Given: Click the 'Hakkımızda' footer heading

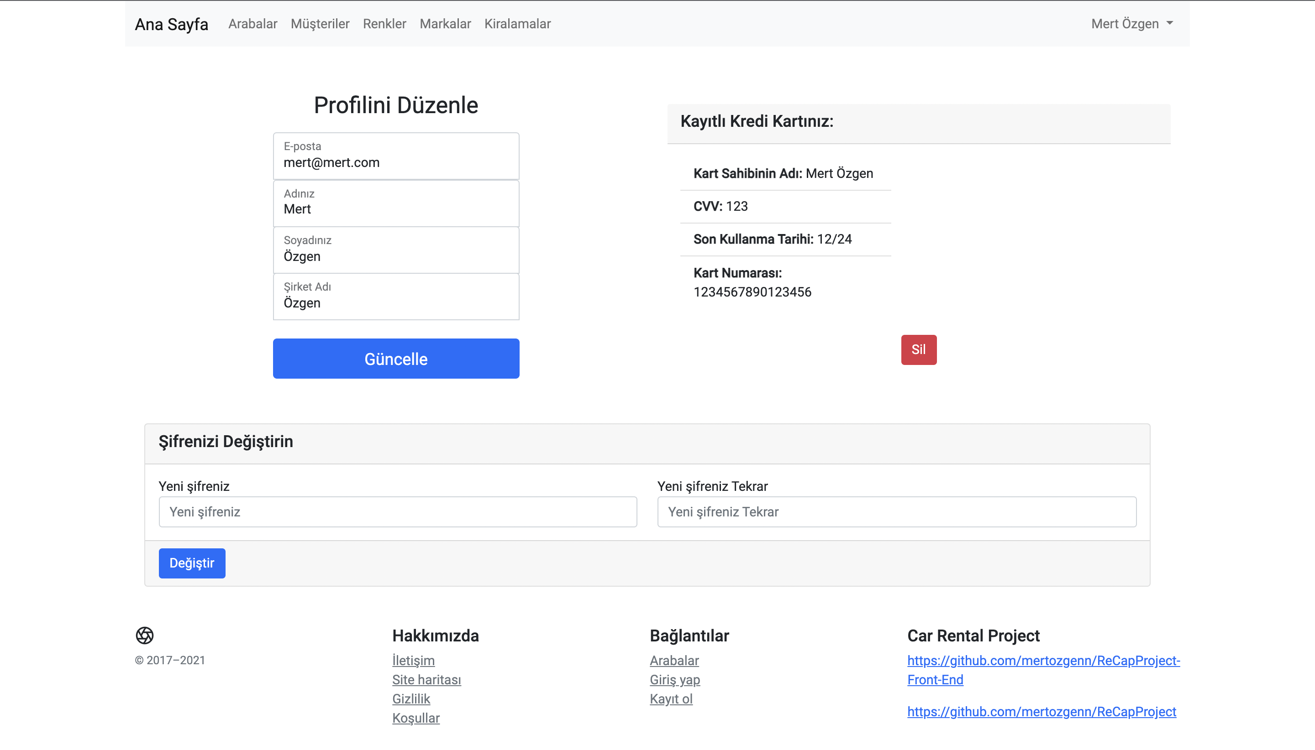Looking at the screenshot, I should click(436, 635).
